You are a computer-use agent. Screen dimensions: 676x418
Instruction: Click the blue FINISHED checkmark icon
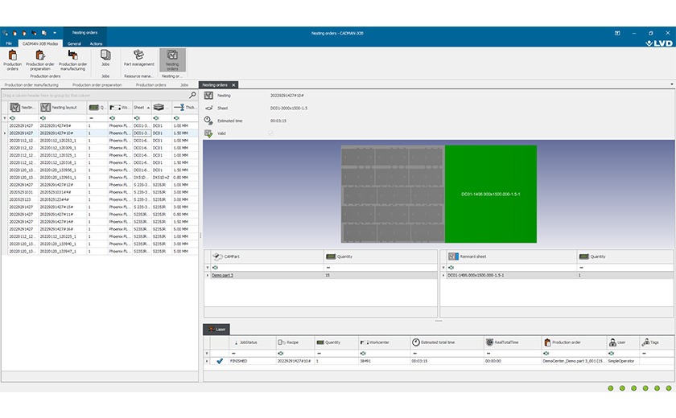[x=220, y=361]
